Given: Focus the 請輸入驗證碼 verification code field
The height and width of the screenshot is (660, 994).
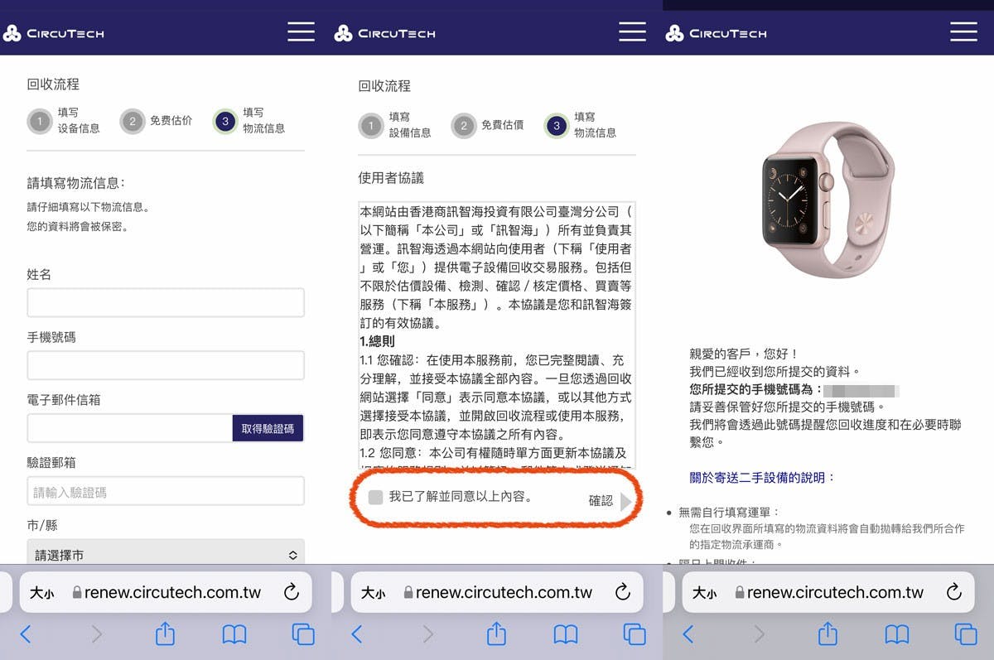Looking at the screenshot, I should (166, 491).
